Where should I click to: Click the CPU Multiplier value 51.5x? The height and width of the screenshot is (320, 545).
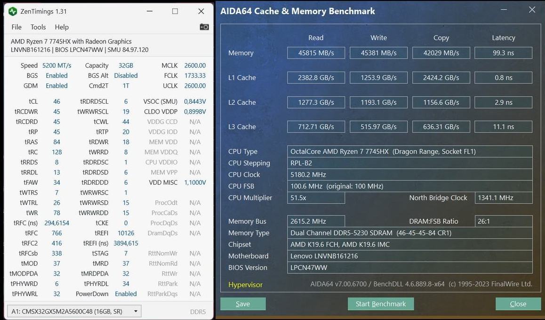tap(316, 198)
